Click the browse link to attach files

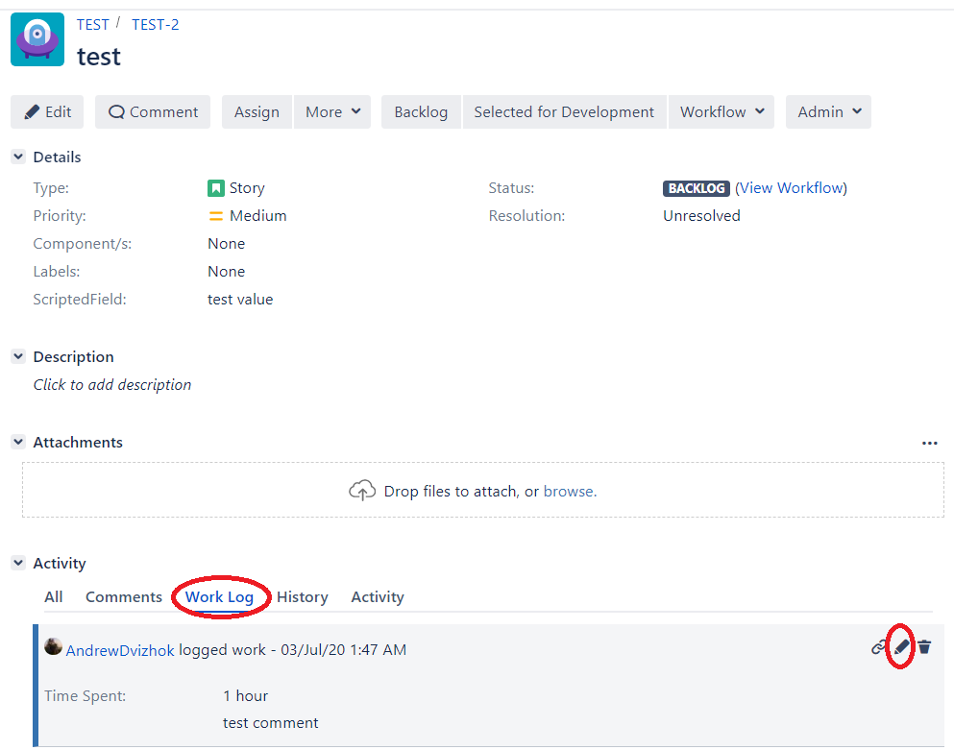click(x=570, y=491)
